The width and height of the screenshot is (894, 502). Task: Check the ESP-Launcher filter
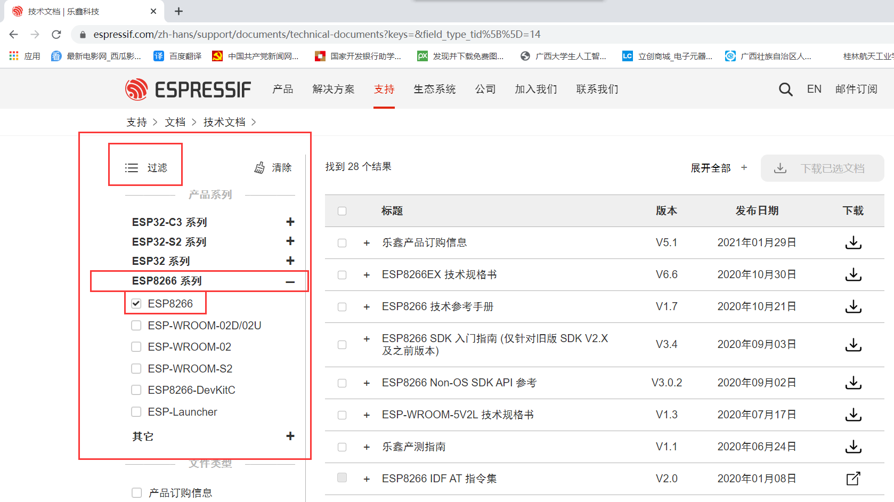click(136, 412)
